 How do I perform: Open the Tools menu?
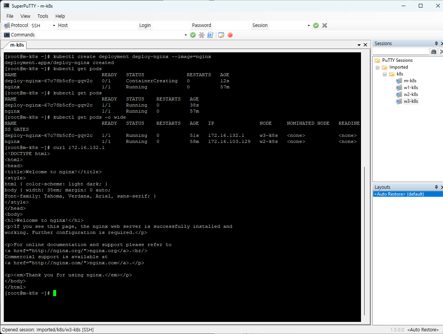43,16
